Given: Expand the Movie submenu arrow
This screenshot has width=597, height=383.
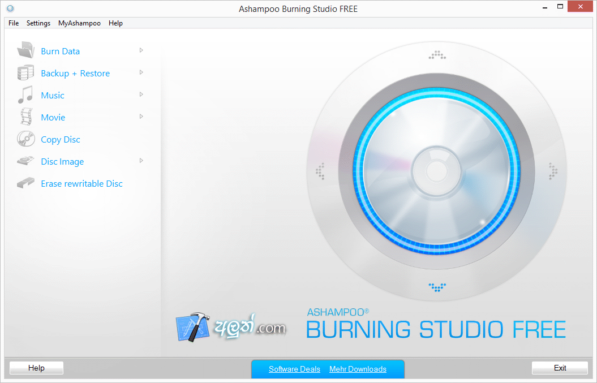Looking at the screenshot, I should click(141, 117).
